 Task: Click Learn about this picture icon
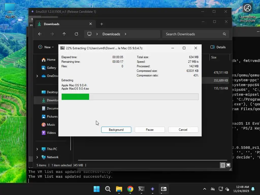point(247,13)
